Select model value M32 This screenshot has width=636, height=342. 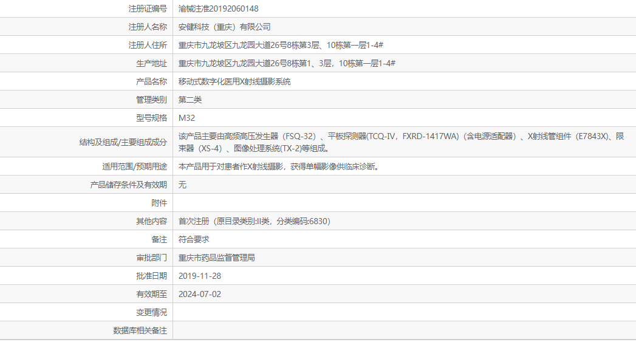point(186,118)
